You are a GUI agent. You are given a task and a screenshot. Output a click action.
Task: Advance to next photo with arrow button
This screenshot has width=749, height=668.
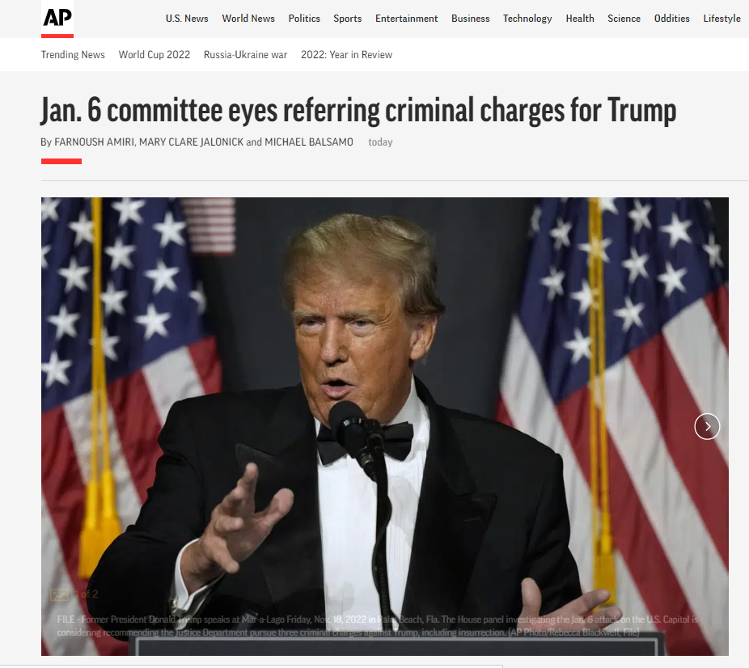tap(707, 426)
